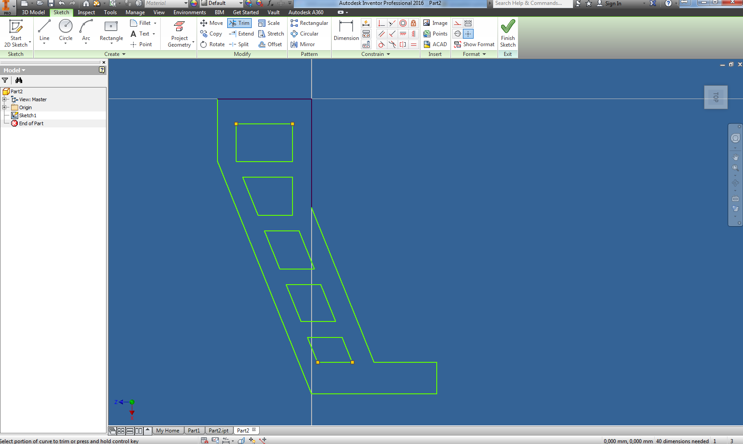Apply the Automatic Dimensions and Constraints tool
This screenshot has width=743, height=444.
coord(366,23)
